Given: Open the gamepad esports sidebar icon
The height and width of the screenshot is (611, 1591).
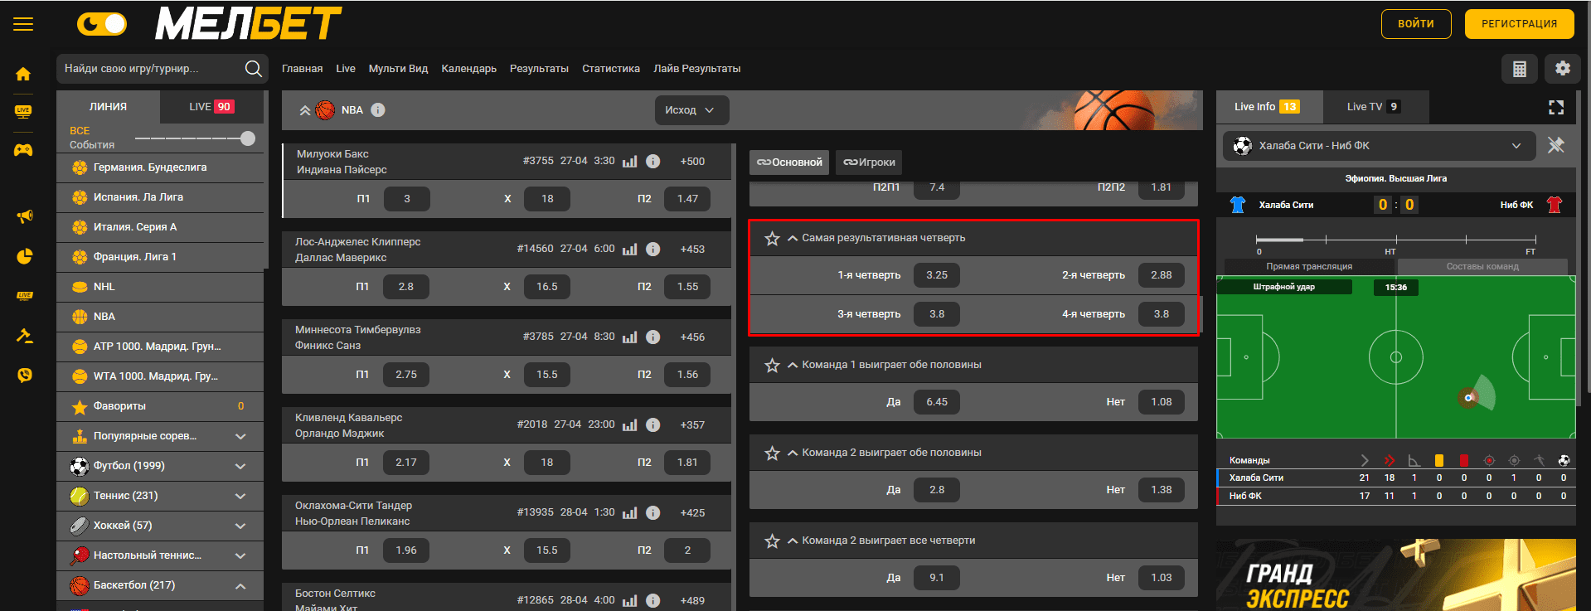Looking at the screenshot, I should coord(23,150).
